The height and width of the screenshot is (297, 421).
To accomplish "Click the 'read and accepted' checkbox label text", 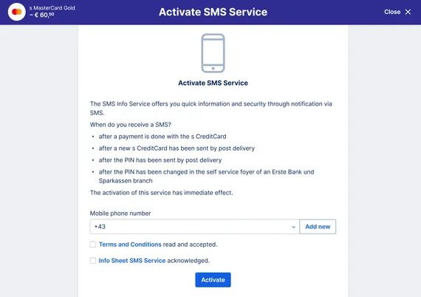I will (190, 245).
